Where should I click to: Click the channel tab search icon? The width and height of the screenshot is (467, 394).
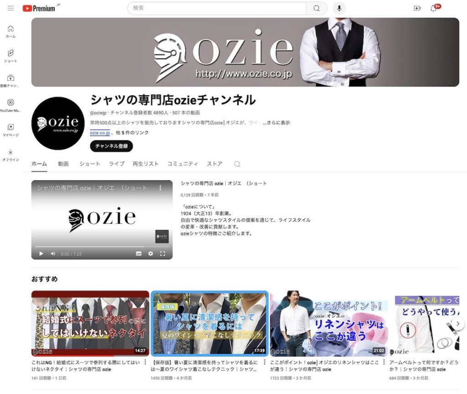(237, 164)
